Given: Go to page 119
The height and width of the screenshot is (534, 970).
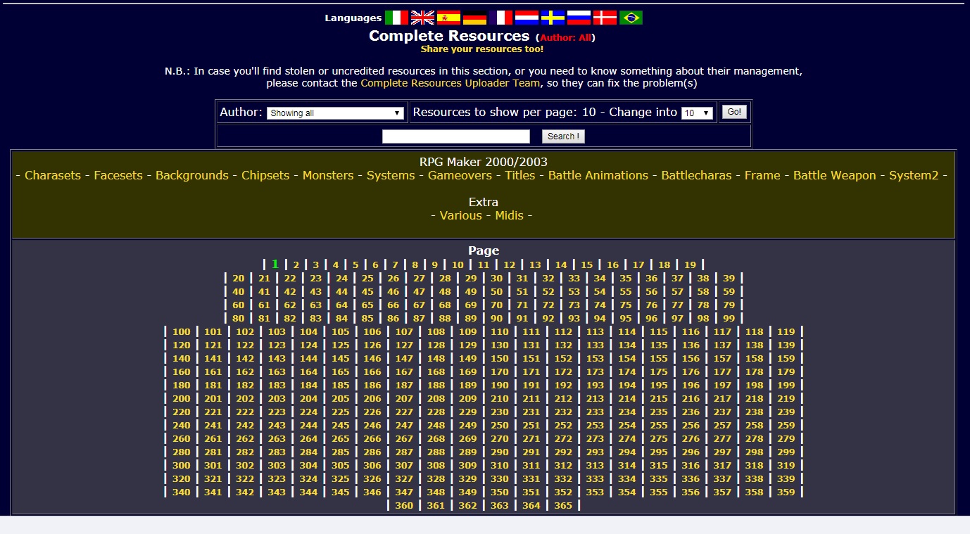Looking at the screenshot, I should coord(786,332).
